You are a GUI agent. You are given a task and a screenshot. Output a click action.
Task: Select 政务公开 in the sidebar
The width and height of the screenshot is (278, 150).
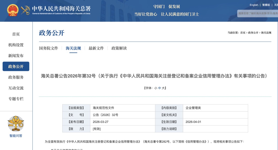pos(16,66)
